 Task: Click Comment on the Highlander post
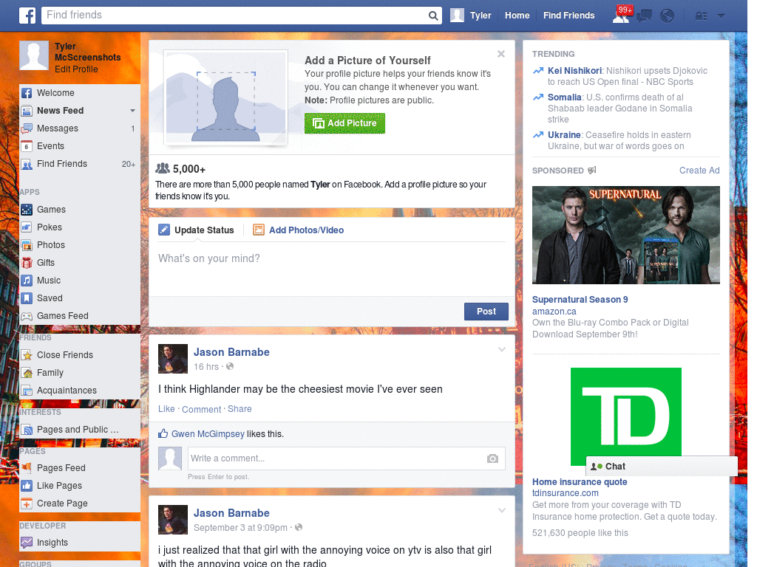201,409
